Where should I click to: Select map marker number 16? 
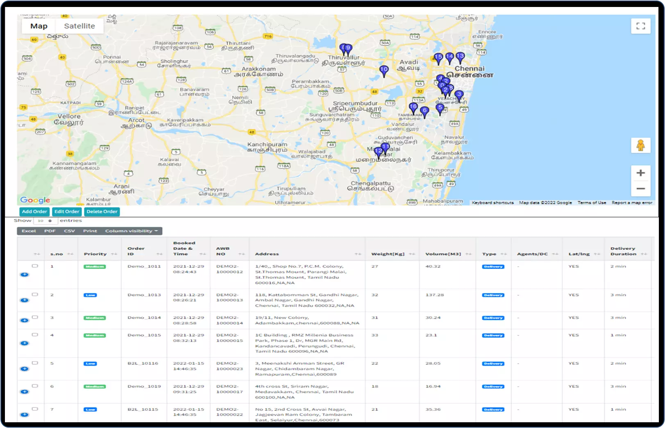coord(413,108)
